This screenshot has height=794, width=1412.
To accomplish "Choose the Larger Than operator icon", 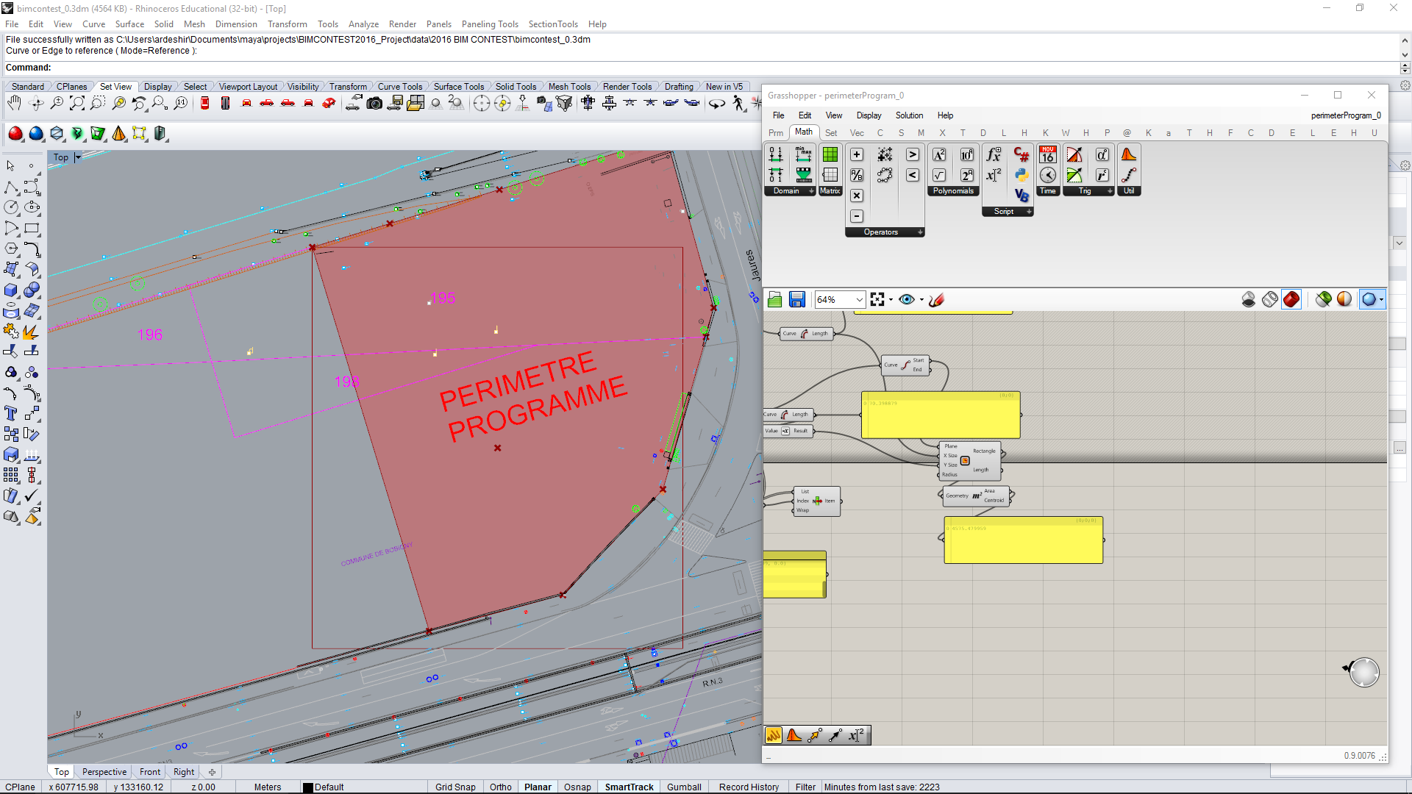I will (x=912, y=154).
